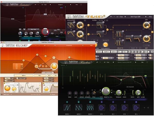Image resolution: width=154 pixels, height=116 pixels.
Task: Select filter node 4 in Volcano 2 display
Action: (x=23, y=60)
